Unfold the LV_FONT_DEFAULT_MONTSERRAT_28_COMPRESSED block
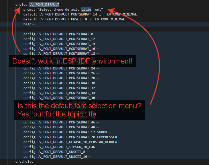The height and width of the screenshot is (165, 209). [119, 137]
